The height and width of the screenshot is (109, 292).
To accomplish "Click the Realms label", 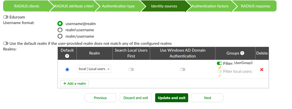I will pos(10,49).
